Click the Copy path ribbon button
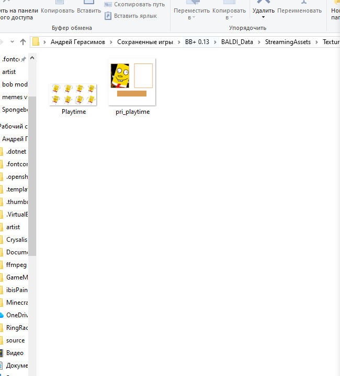340x376 pixels. (x=134, y=4)
